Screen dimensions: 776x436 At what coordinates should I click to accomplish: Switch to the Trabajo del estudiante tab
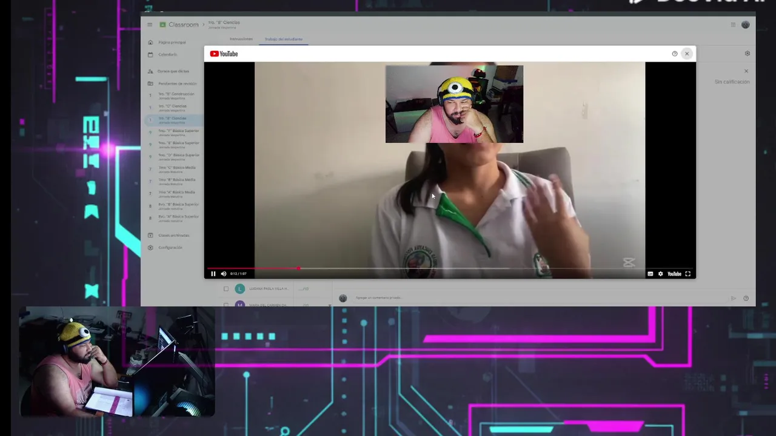[284, 39]
